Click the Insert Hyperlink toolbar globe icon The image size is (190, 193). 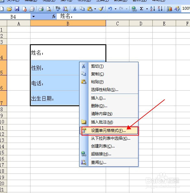[134, 9]
